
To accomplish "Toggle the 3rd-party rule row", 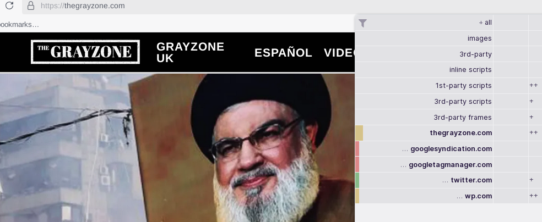I will pyautogui.click(x=424, y=54).
